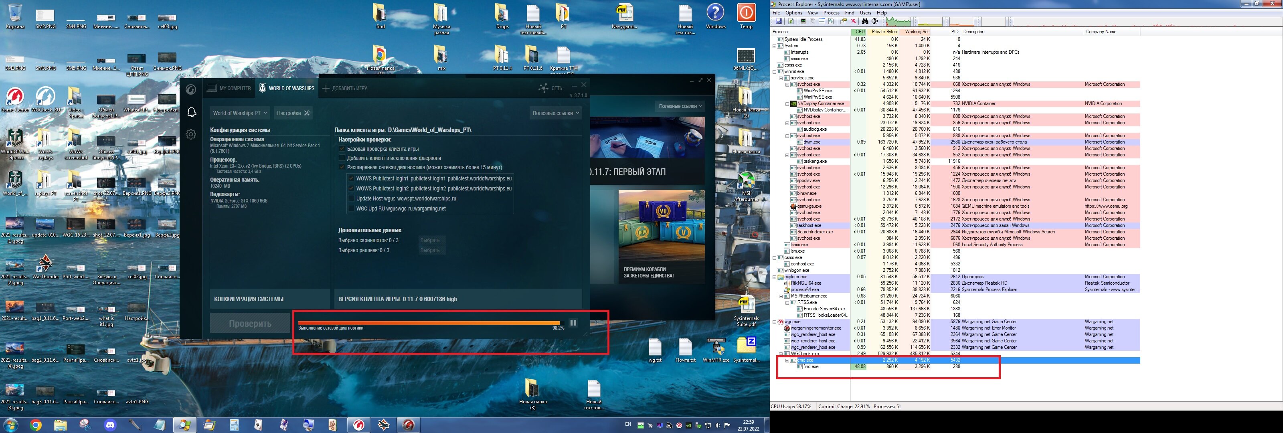The width and height of the screenshot is (1283, 433).
Task: Switch to the WORLD OF WARSHIPS tab
Action: pyautogui.click(x=286, y=88)
